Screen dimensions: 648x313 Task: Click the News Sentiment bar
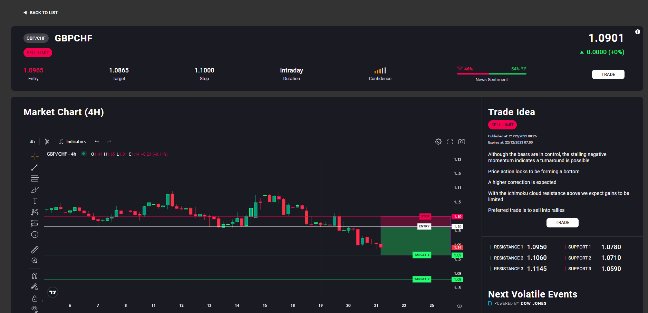(x=491, y=74)
